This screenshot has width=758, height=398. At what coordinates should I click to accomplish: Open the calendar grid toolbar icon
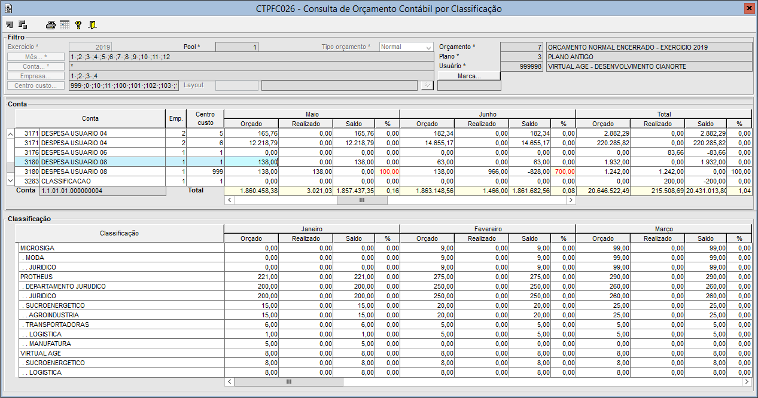[65, 25]
